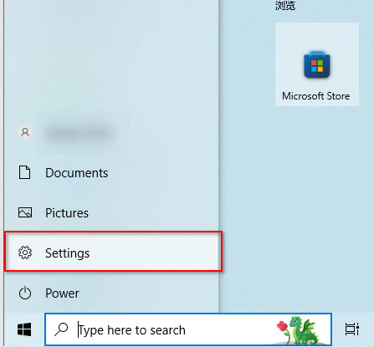Image resolution: width=374 pixels, height=347 pixels.
Task: Open the blurred account name entry
Action: tap(79, 133)
